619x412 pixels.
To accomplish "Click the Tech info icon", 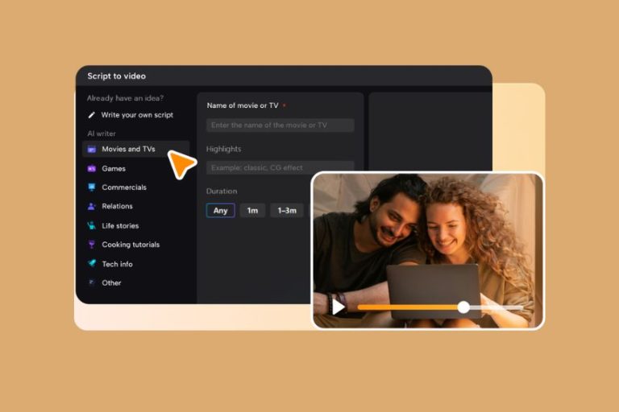I will coord(92,264).
